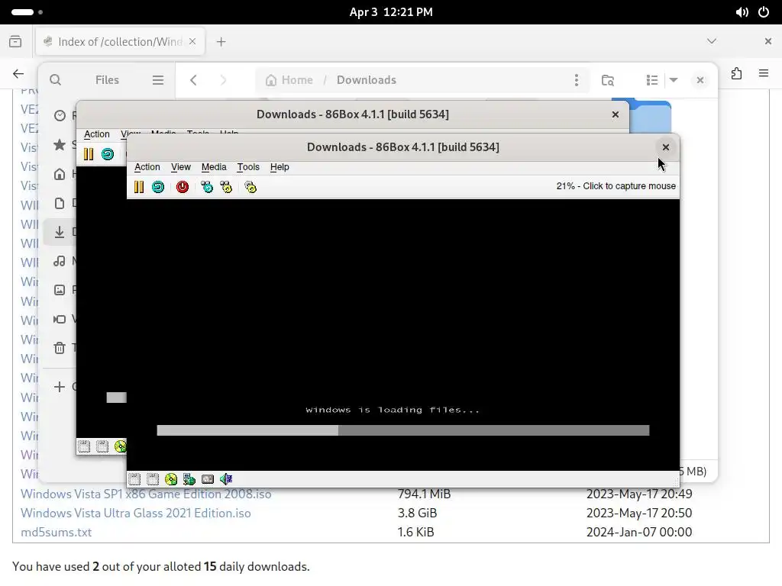
Task: Toggle list view in Files
Action: [652, 80]
